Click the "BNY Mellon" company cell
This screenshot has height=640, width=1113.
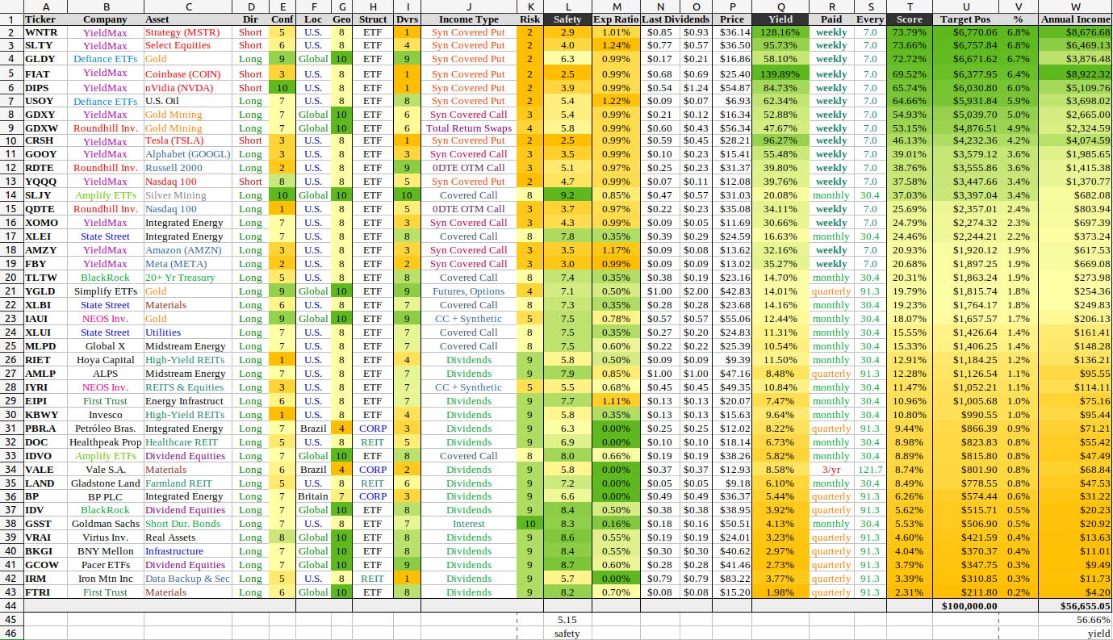click(106, 551)
